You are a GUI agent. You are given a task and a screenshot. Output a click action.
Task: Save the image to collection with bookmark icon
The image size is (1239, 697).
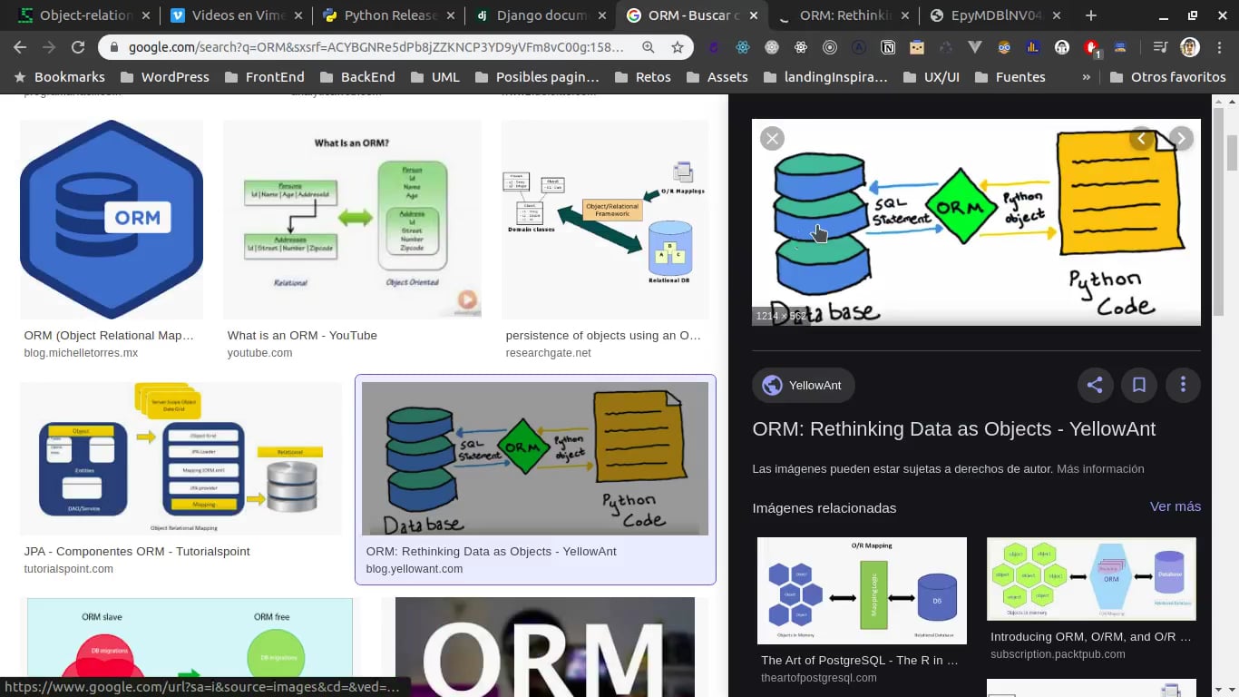[1139, 385]
